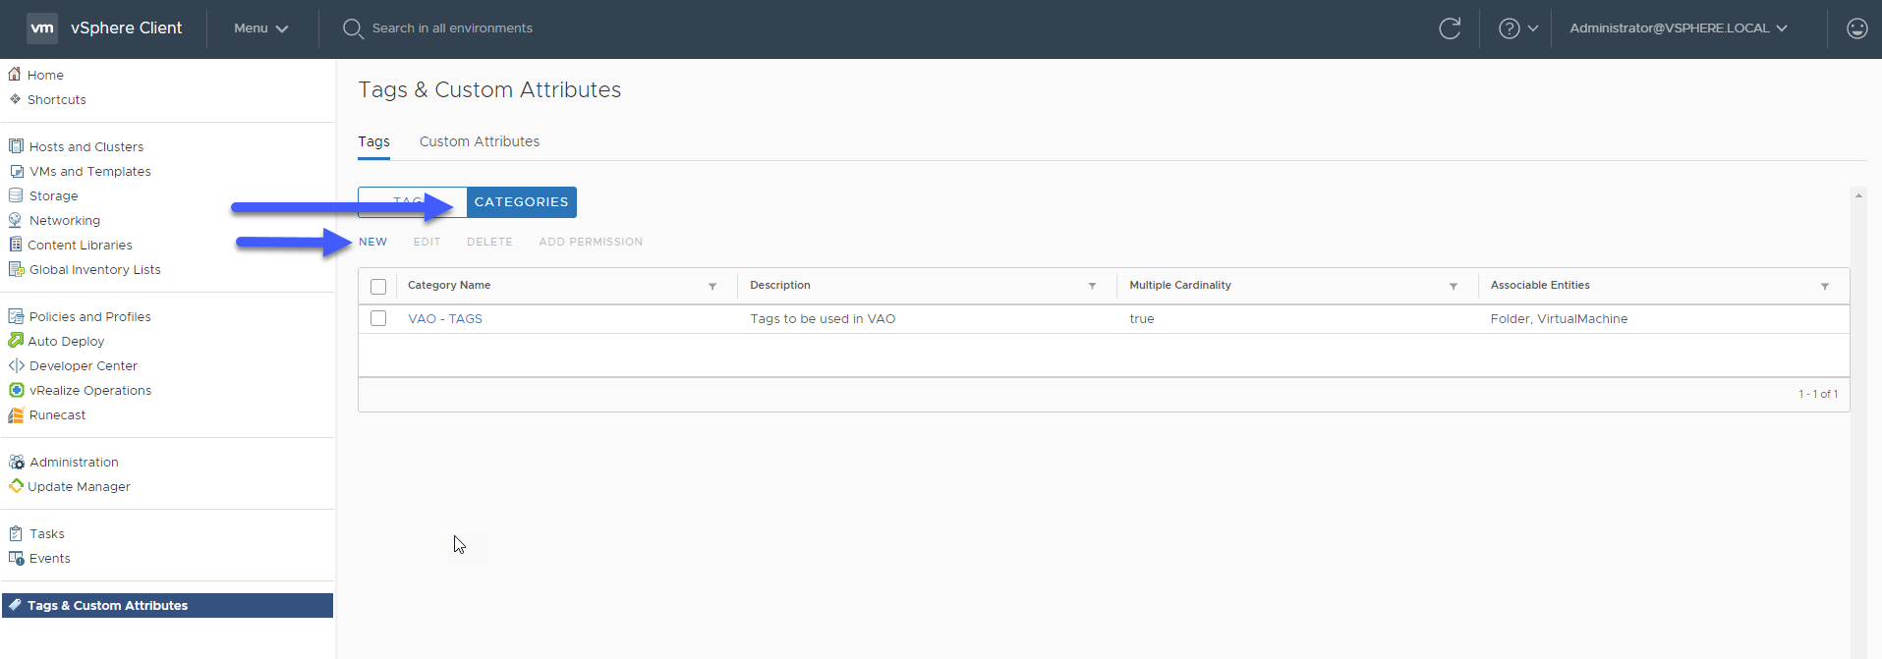Click the Home house icon

tap(15, 74)
